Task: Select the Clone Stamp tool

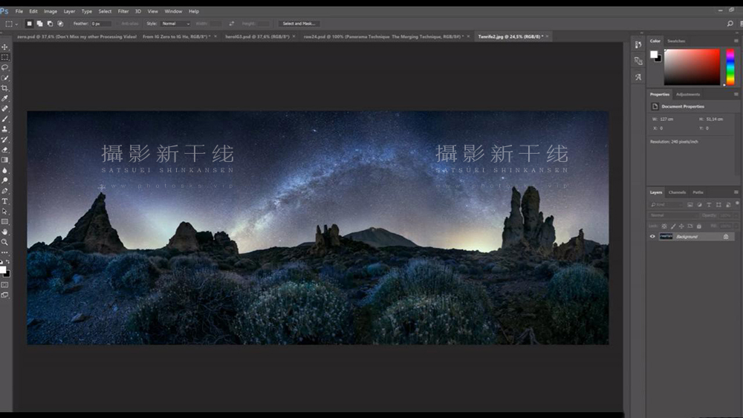Action: pyautogui.click(x=4, y=129)
